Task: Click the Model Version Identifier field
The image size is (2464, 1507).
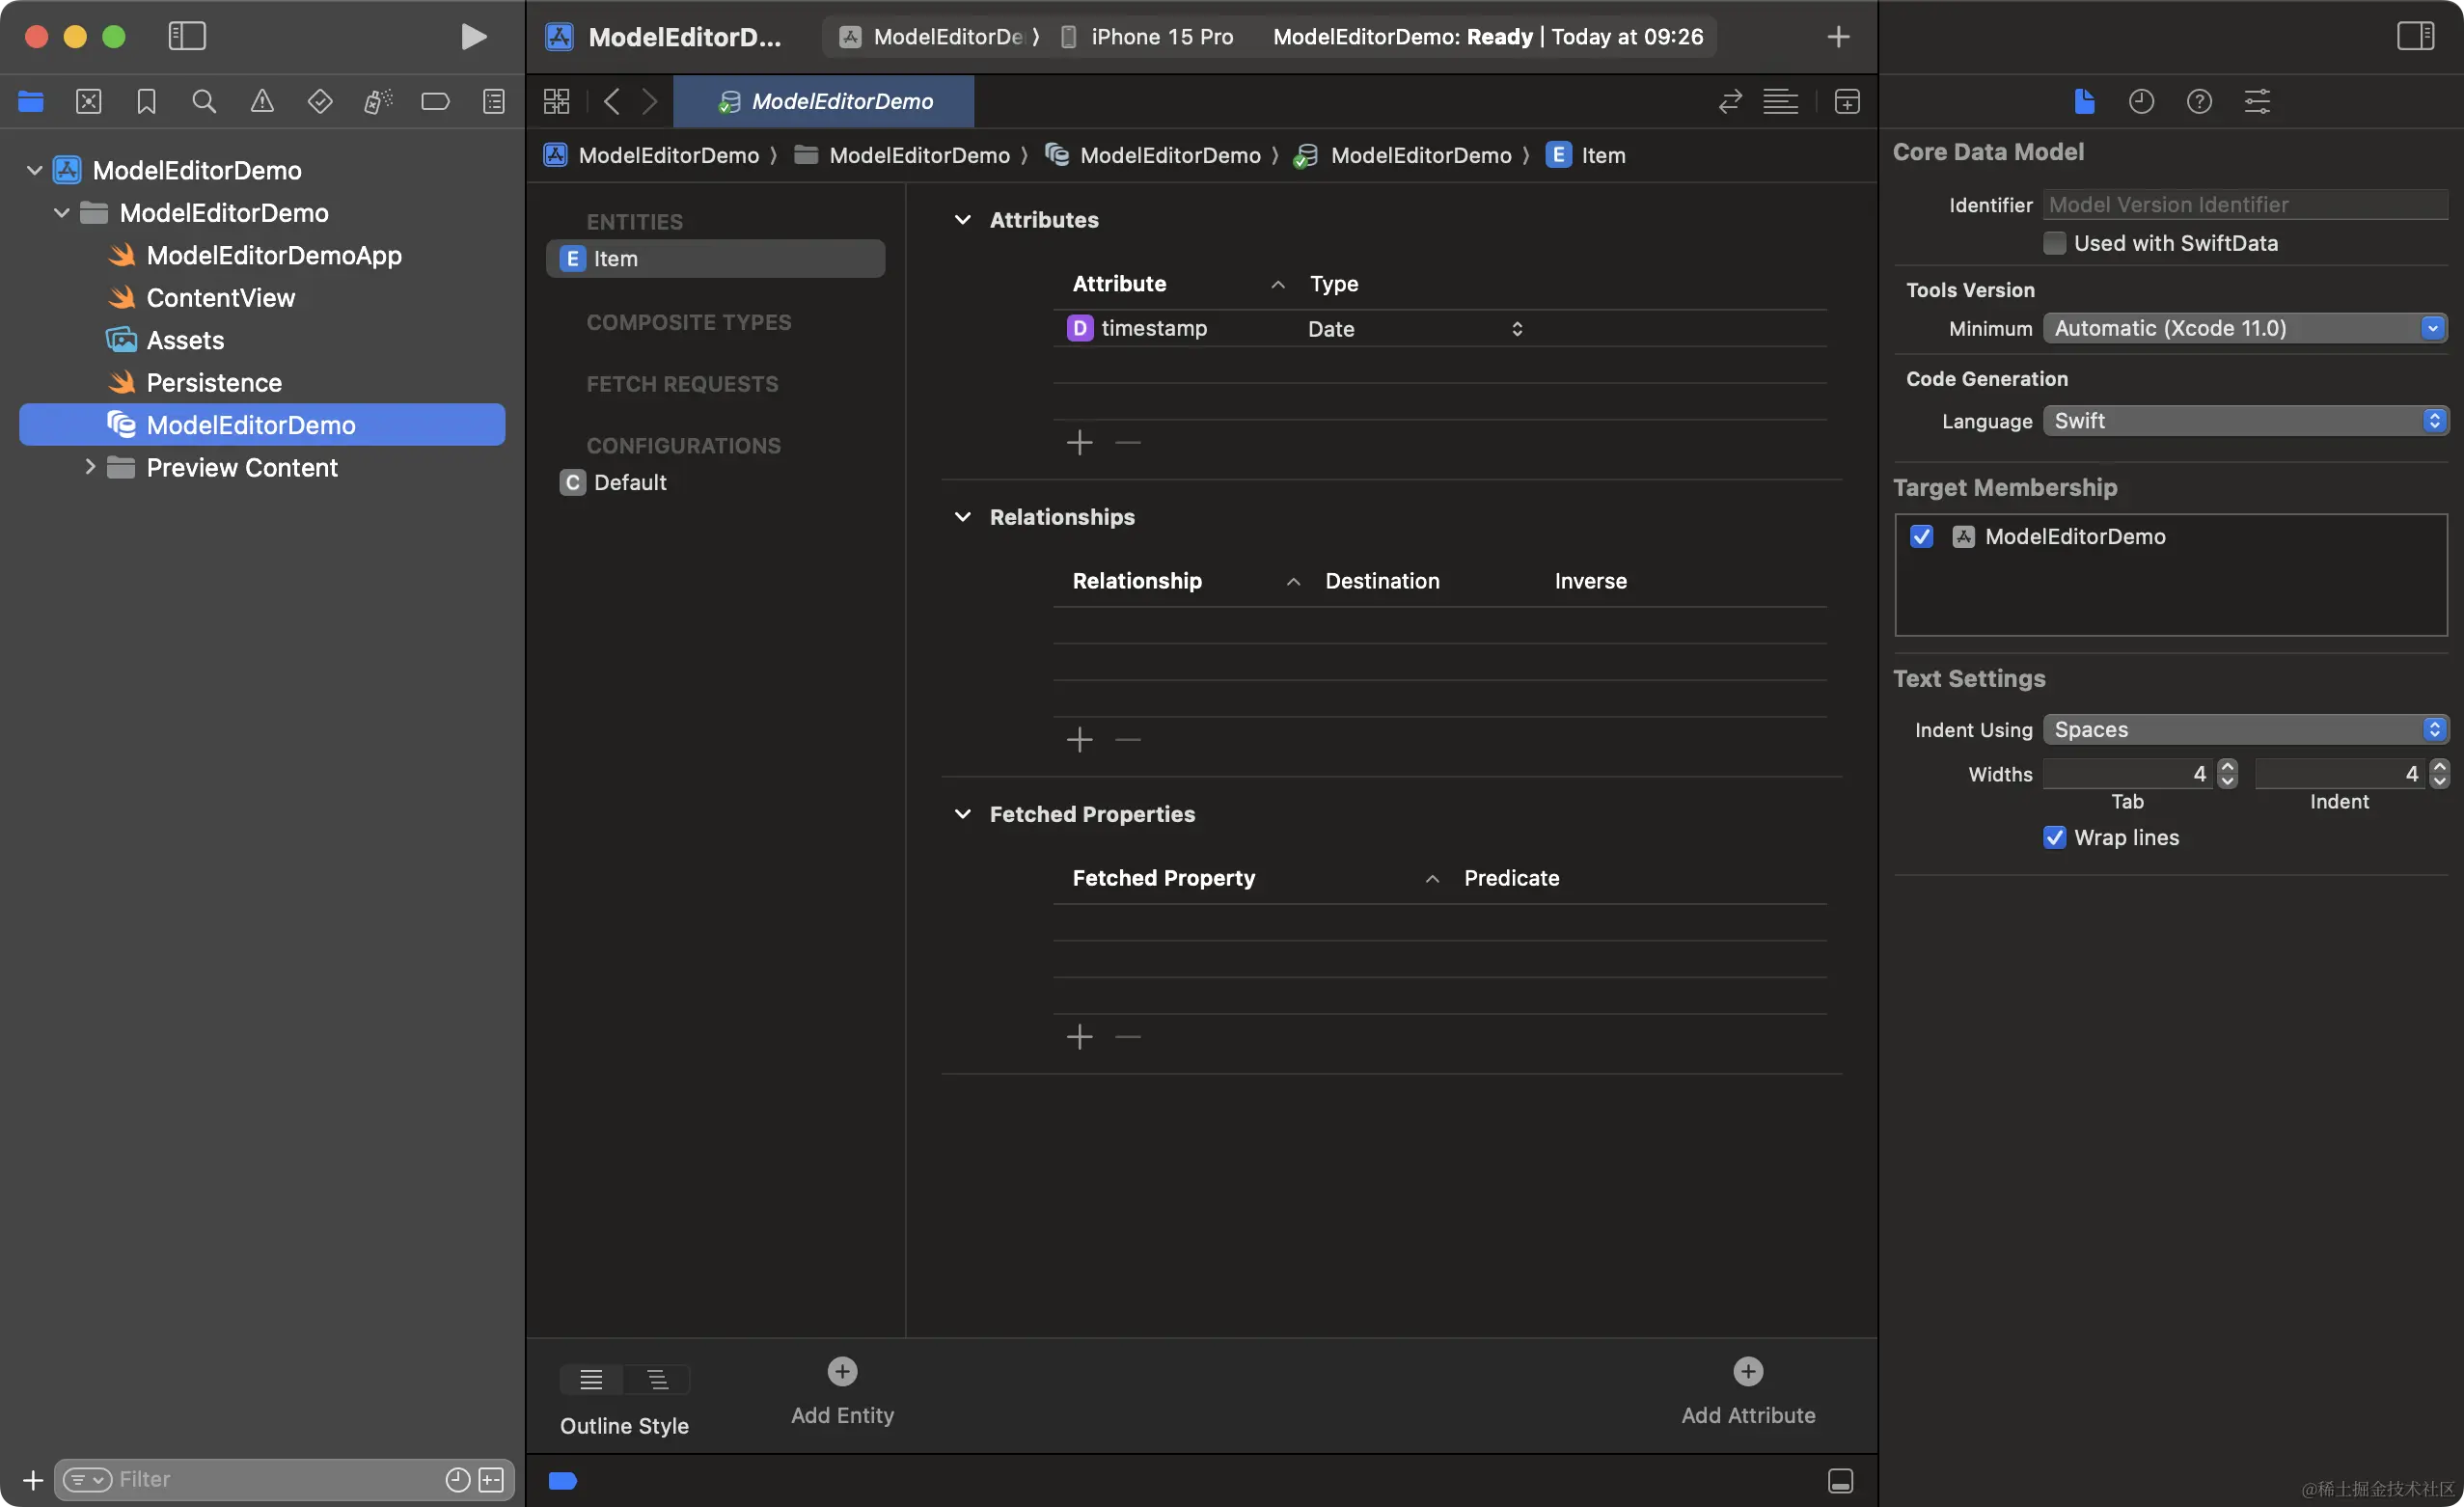Action: [2244, 205]
